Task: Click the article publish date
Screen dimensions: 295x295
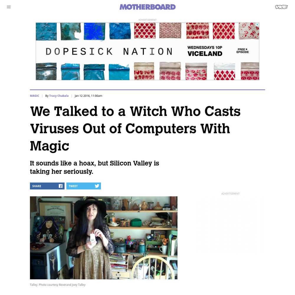Action: (88, 96)
